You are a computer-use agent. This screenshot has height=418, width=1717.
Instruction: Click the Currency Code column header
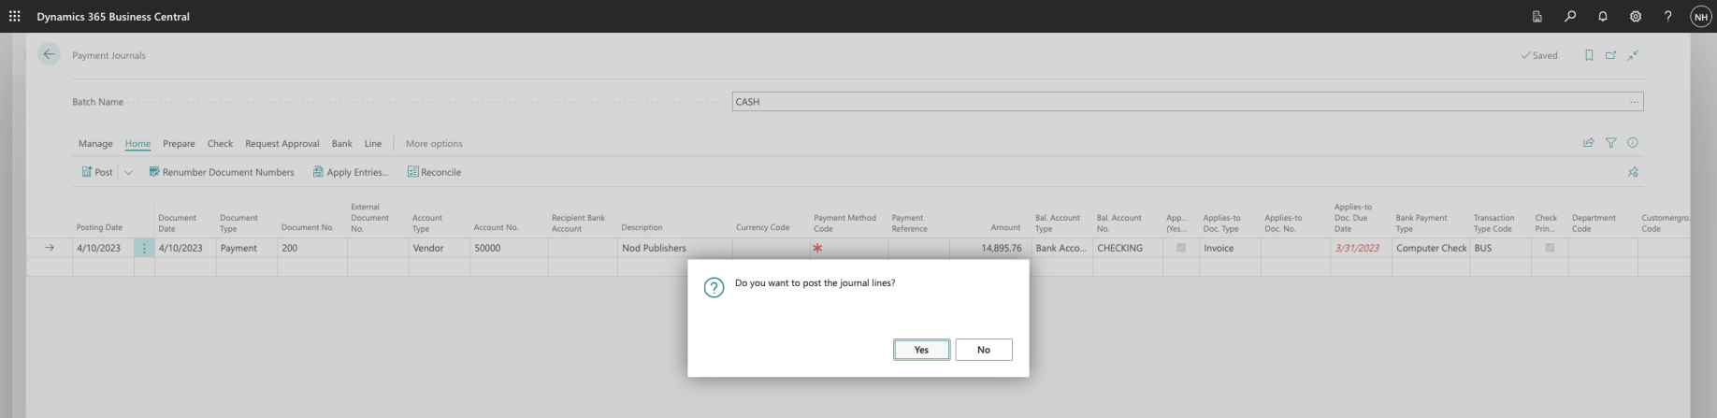pos(762,227)
